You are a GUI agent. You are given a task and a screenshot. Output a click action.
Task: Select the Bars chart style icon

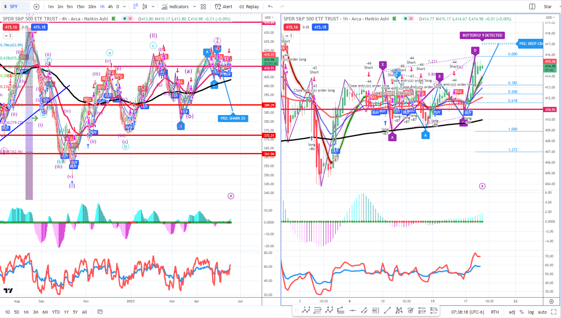136,6
